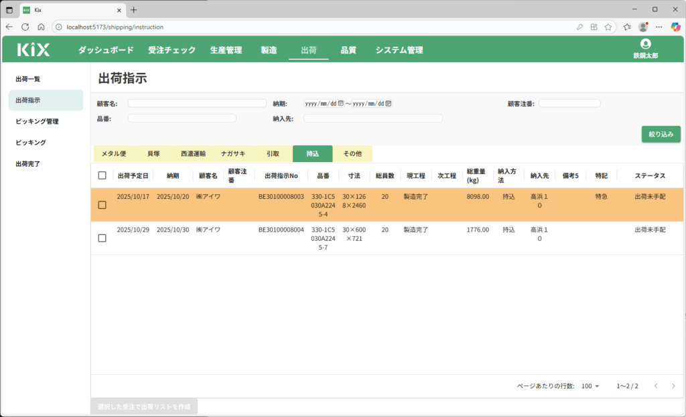Click the browser home icon
Image resolution: width=686 pixels, height=417 pixels.
click(41, 27)
